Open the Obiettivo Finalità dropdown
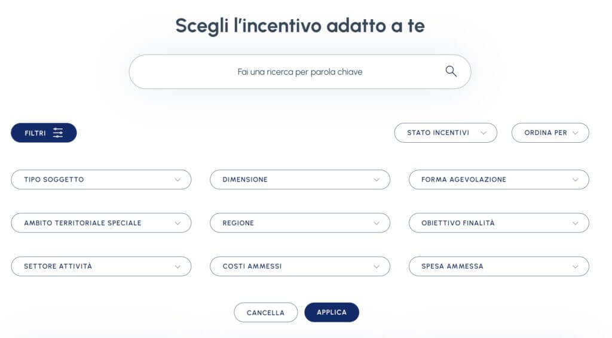The height and width of the screenshot is (338, 612). 498,223
